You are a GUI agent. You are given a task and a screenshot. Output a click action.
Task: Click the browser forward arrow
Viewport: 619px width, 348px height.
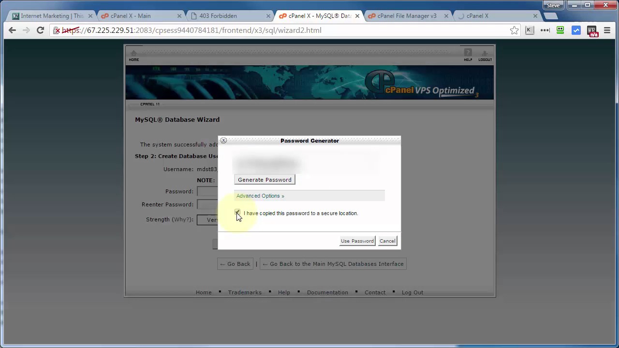[26, 30]
